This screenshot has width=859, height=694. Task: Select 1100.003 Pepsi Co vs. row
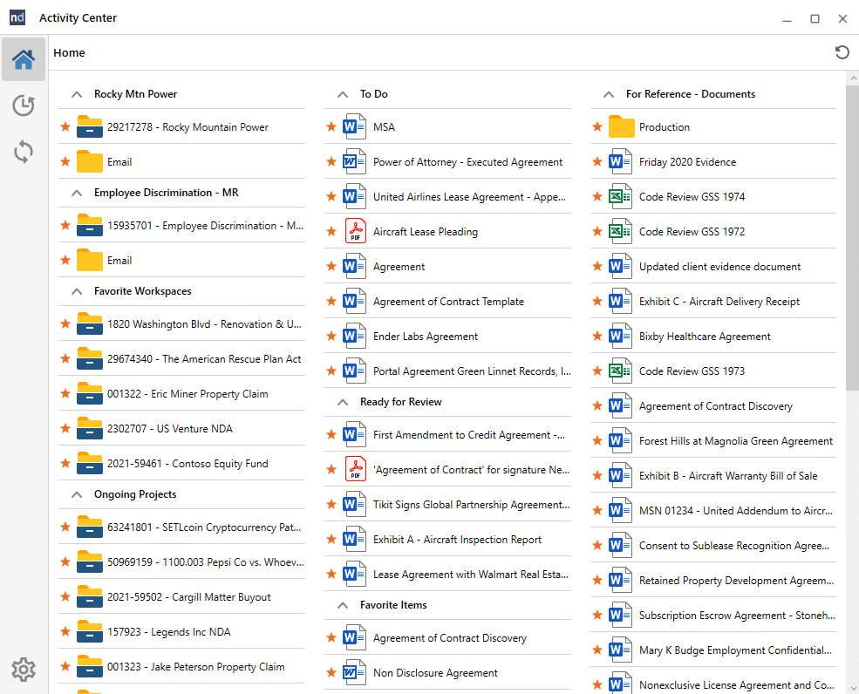point(182,561)
